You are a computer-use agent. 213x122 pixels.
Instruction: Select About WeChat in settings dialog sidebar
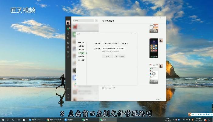(x=81, y=60)
